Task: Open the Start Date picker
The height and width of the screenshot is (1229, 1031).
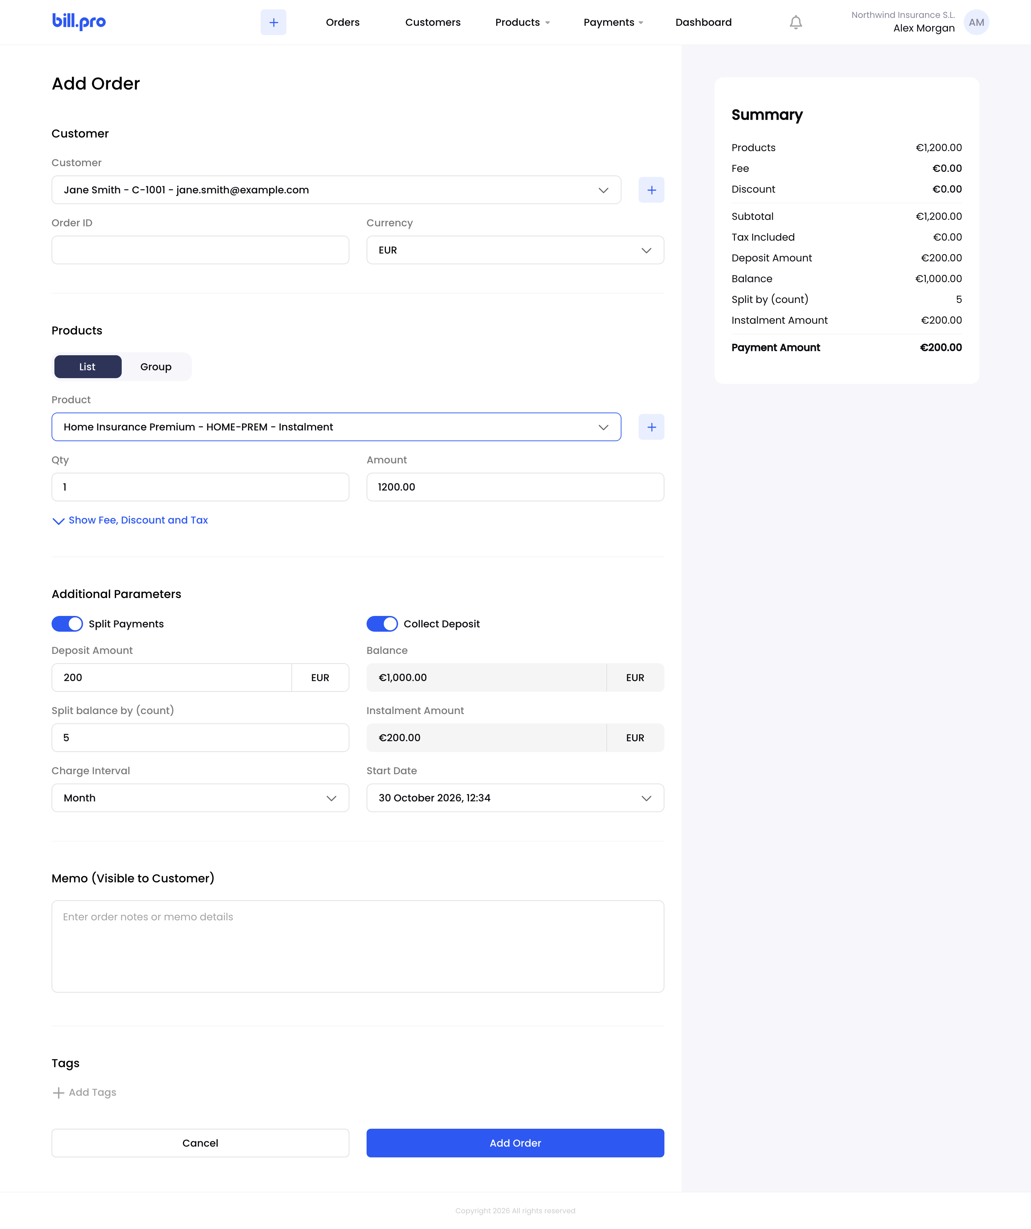Action: coord(515,798)
